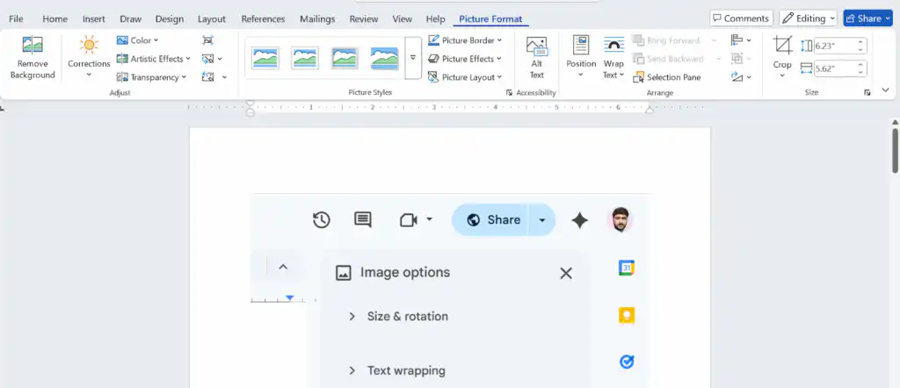Apply the first picture style thumbnail
The width and height of the screenshot is (900, 388).
265,58
